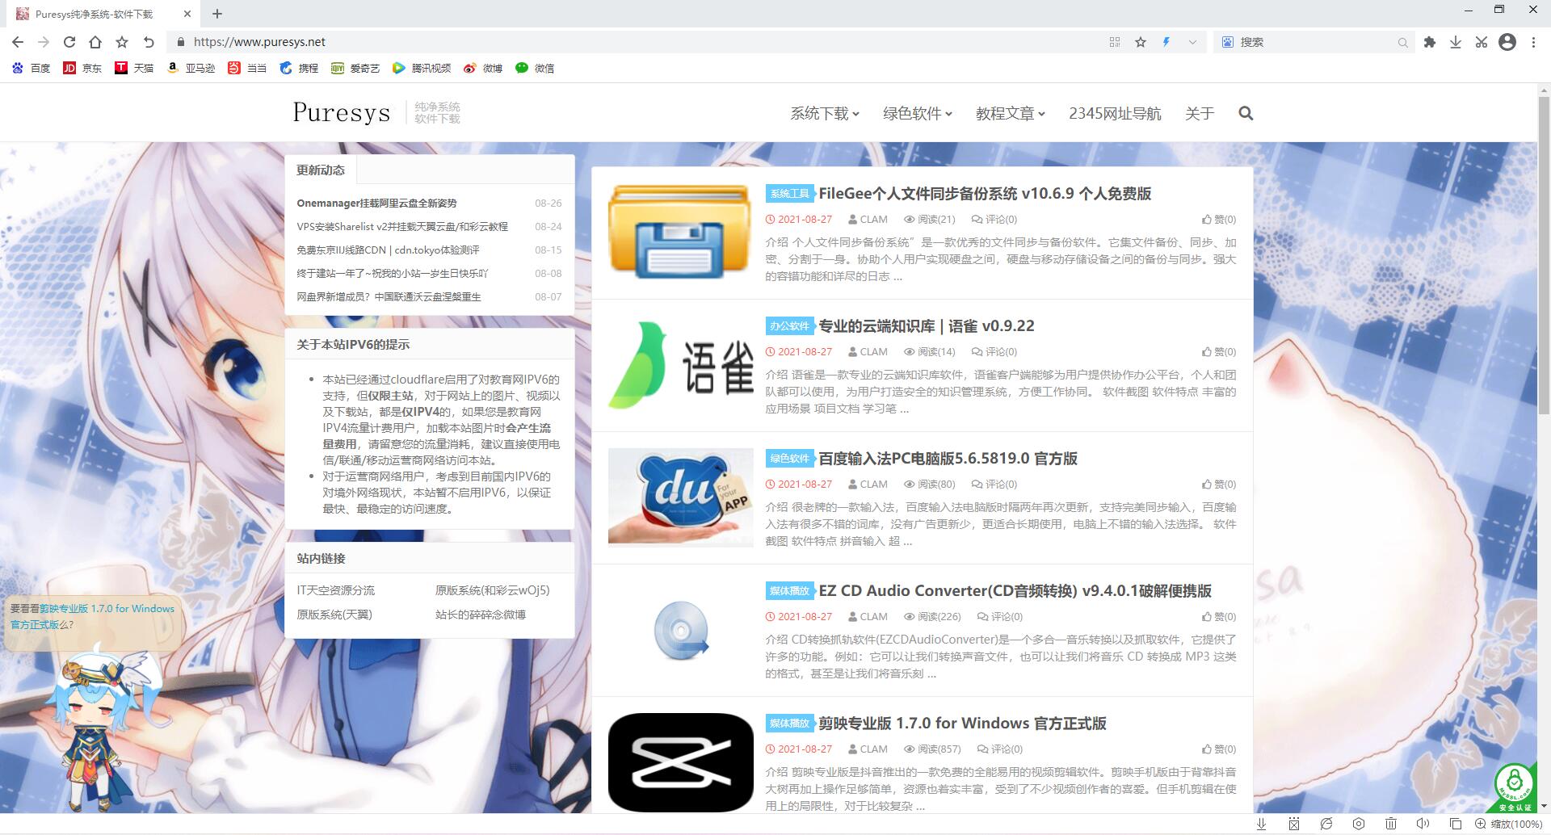Image resolution: width=1551 pixels, height=835 pixels.
Task: Reload the page with the refresh icon
Action: (69, 42)
